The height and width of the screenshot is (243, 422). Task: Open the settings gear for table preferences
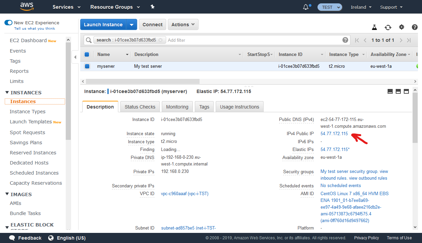click(401, 27)
